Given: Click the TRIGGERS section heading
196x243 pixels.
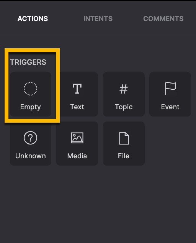Looking at the screenshot, I should click(x=28, y=62).
